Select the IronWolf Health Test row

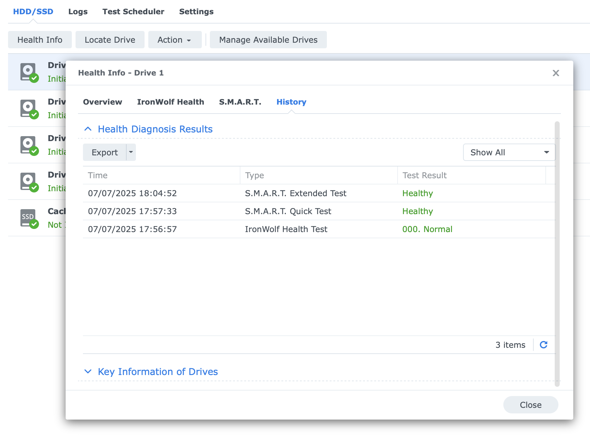click(x=319, y=229)
